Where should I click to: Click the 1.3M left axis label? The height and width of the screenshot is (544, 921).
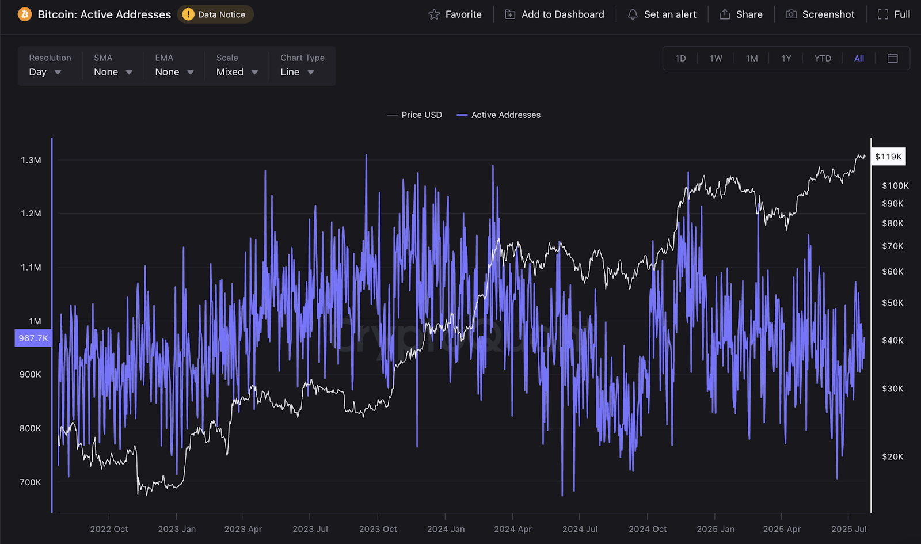(x=31, y=160)
